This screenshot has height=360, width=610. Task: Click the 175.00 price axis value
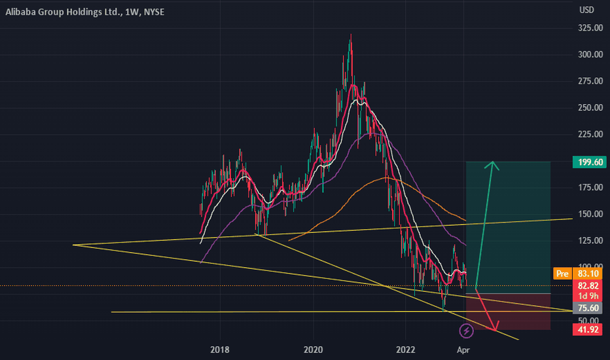[x=590, y=188]
